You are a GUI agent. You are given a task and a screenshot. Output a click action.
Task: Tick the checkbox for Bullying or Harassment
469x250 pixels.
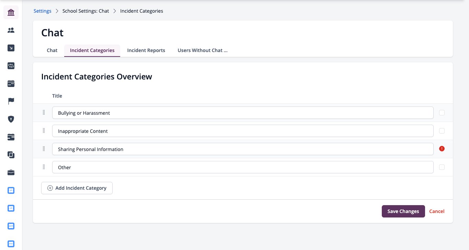(442, 113)
